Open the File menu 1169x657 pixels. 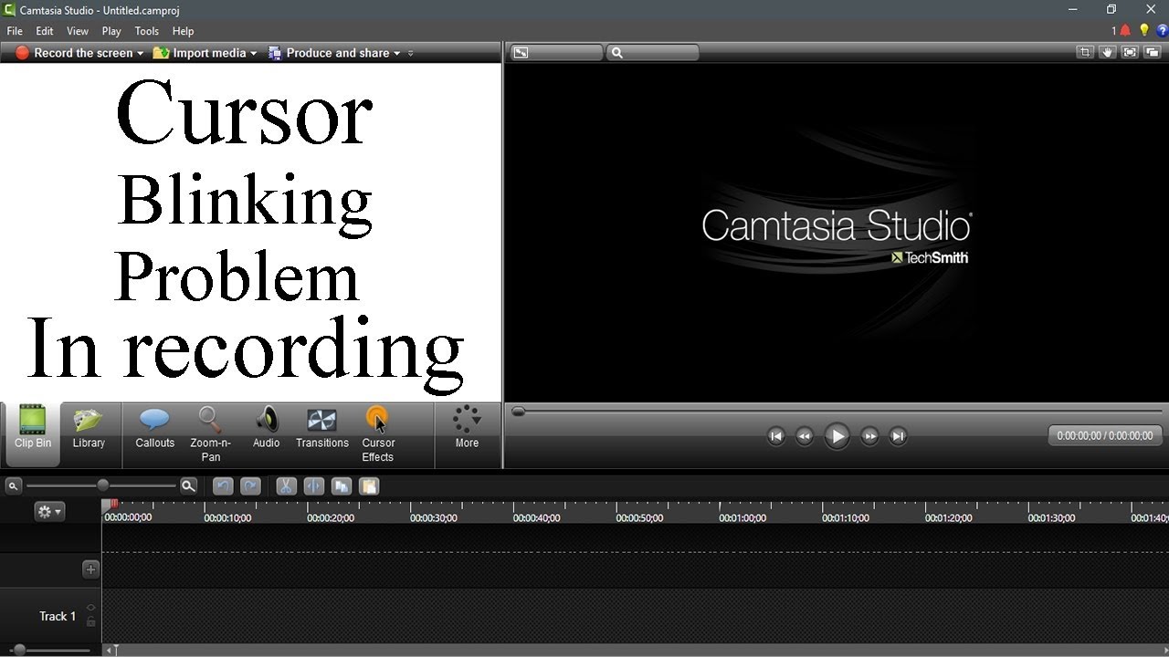pos(15,31)
